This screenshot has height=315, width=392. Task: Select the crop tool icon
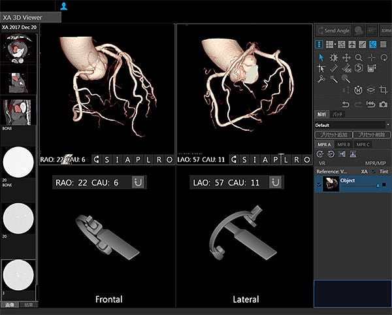pyautogui.click(x=383, y=90)
